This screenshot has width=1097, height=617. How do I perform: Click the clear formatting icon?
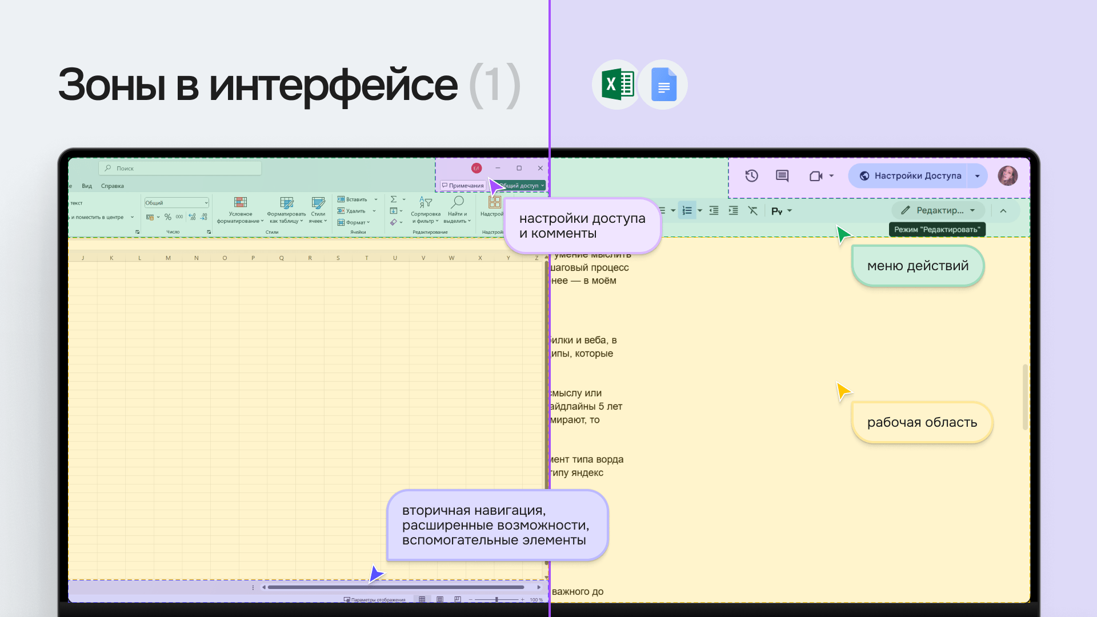coord(753,211)
